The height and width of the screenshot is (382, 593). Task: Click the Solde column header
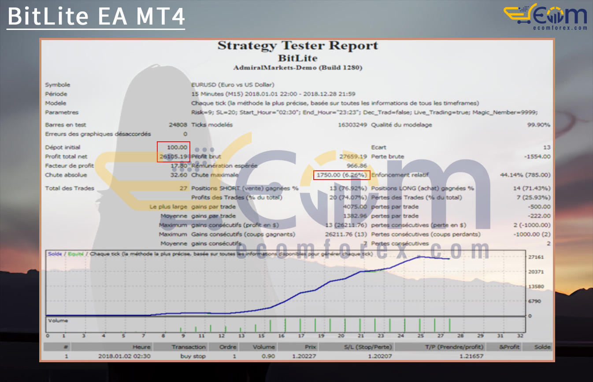(542, 347)
